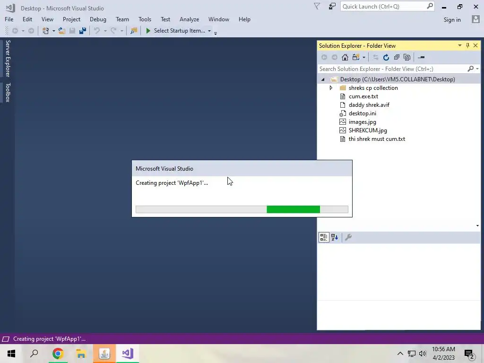Viewport: 484px width, 363px height.
Task: Click the Property Pages wrench icon
Action: pos(348,237)
